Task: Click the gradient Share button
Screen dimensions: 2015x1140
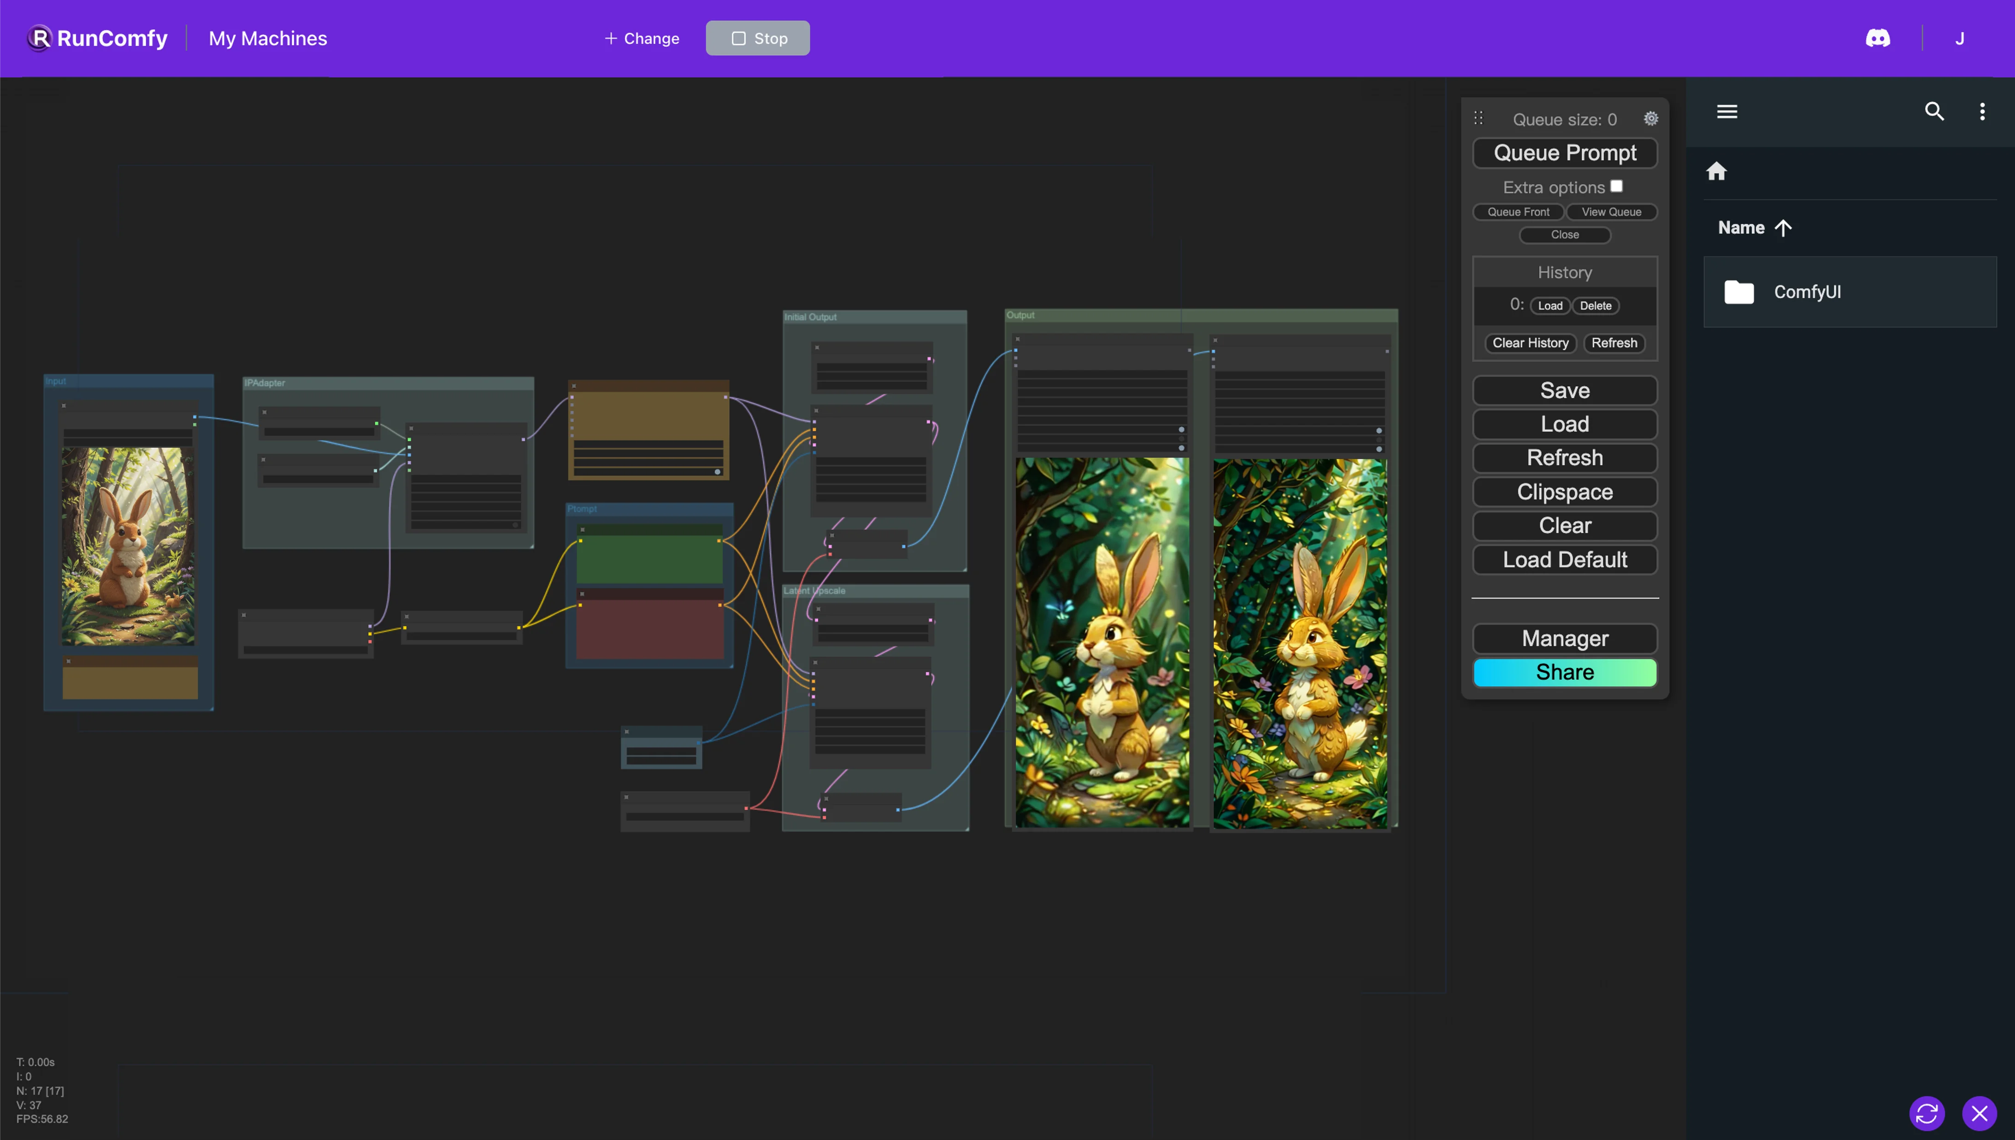Action: pos(1565,672)
